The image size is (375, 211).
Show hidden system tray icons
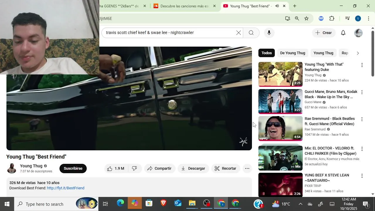(300, 204)
